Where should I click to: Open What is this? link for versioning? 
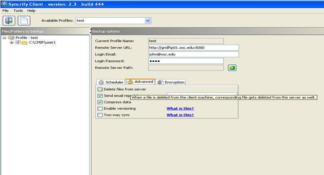180,108
